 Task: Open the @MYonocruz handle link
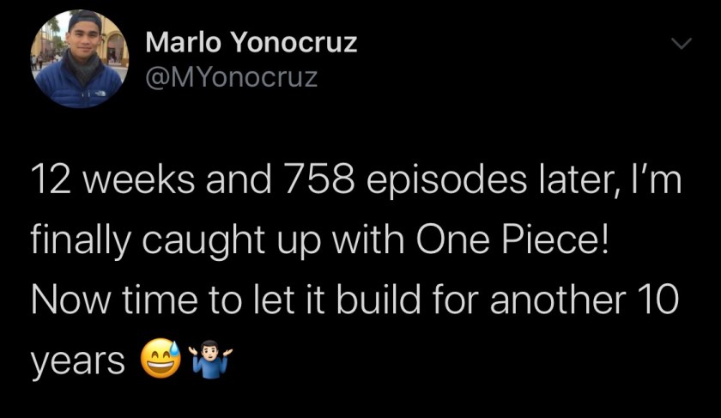tap(232, 79)
